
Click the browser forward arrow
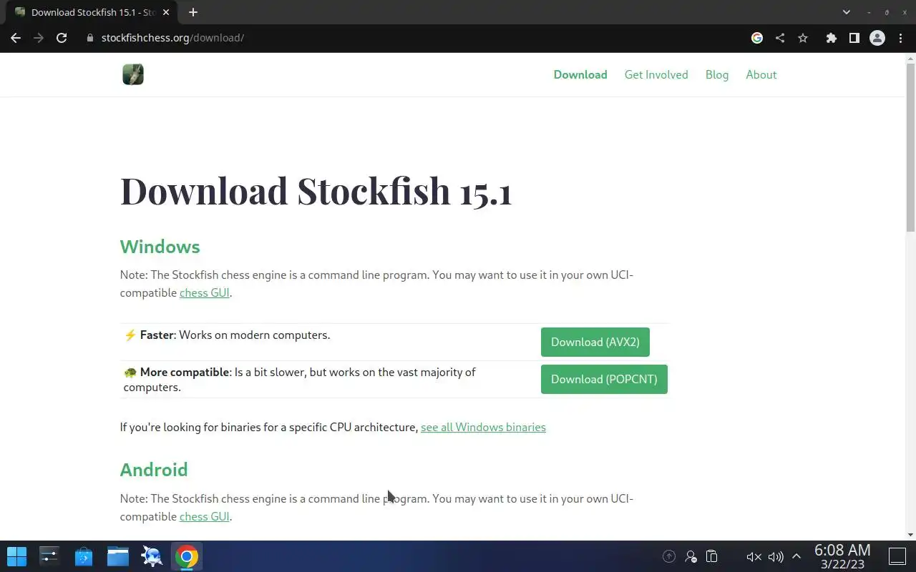(x=39, y=38)
